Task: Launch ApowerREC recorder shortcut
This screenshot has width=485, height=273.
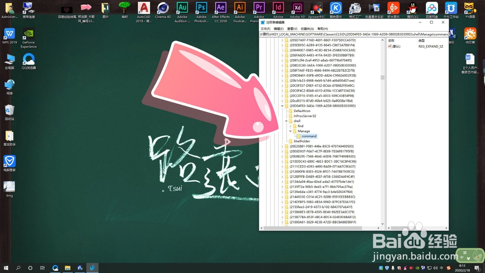Action: (316, 10)
